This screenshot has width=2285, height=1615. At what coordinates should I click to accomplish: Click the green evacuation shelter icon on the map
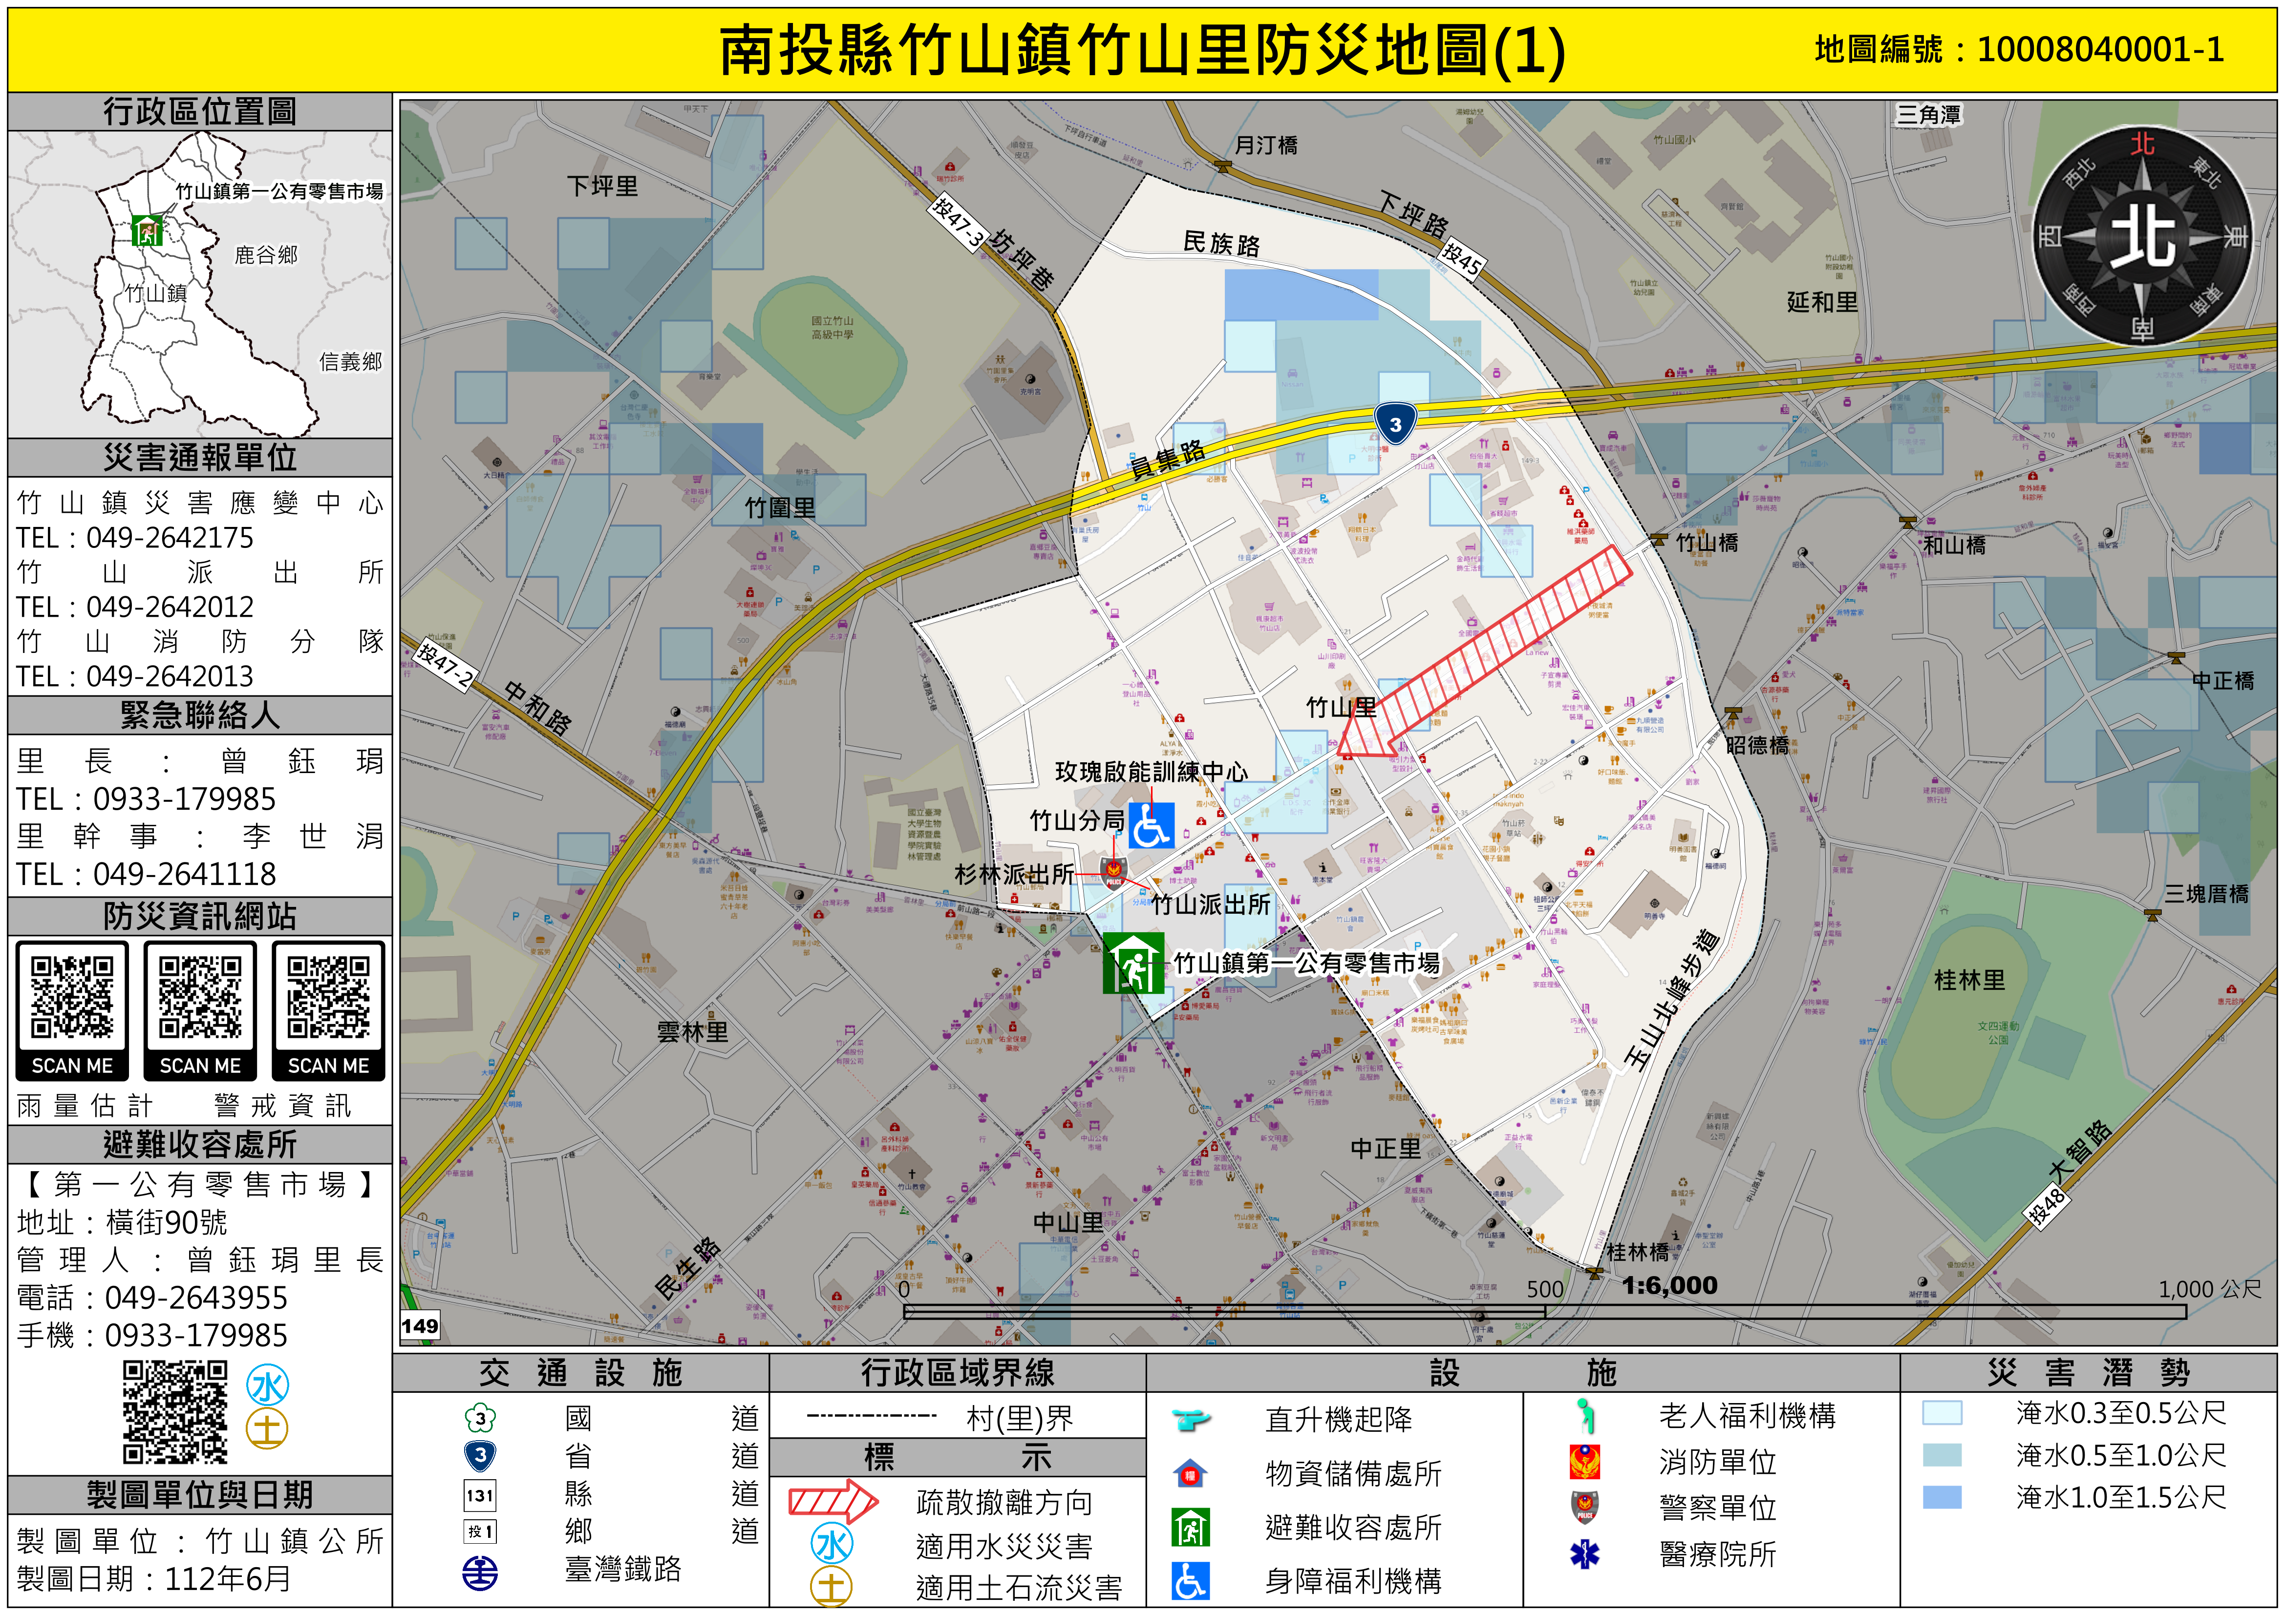click(1132, 963)
